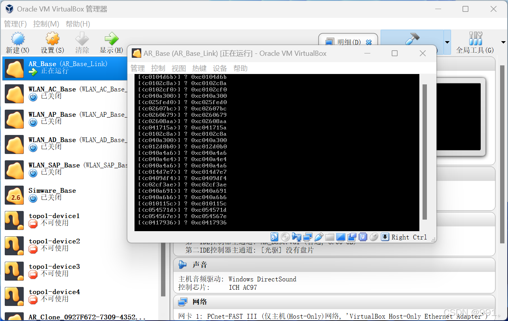Click the Windows DirectSound audio driver text

click(262, 279)
